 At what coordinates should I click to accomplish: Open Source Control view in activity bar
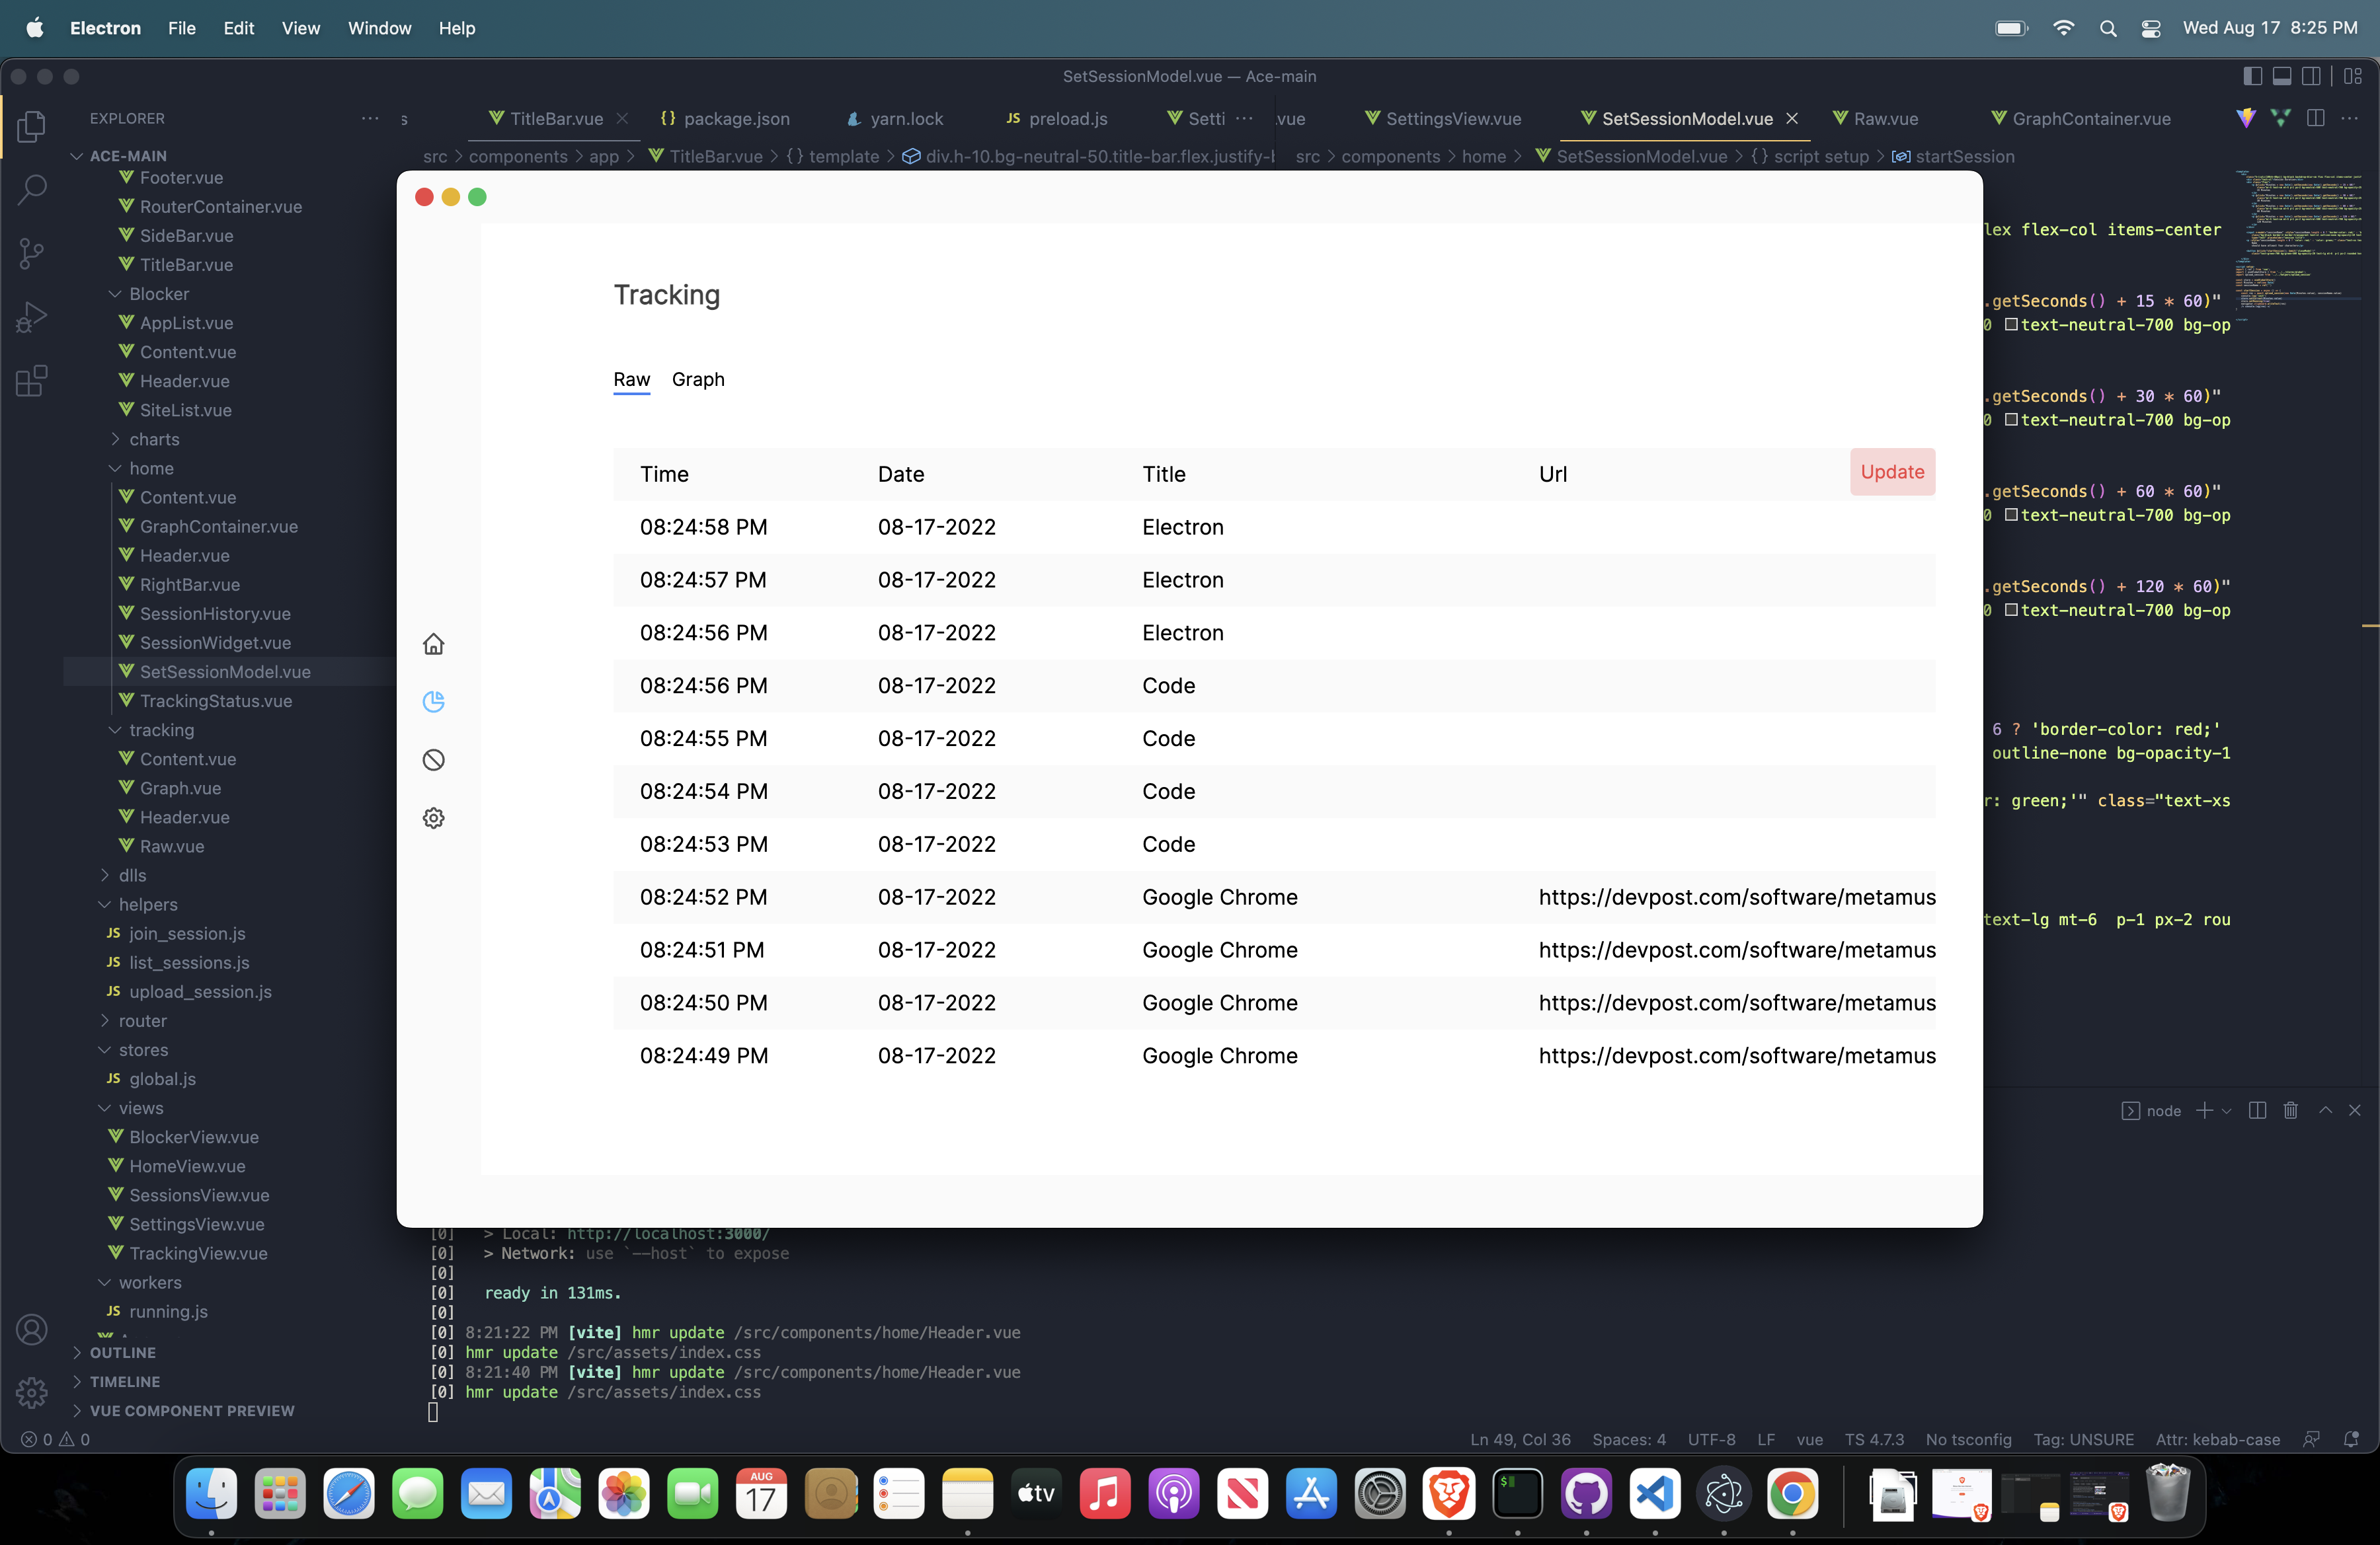[x=31, y=253]
